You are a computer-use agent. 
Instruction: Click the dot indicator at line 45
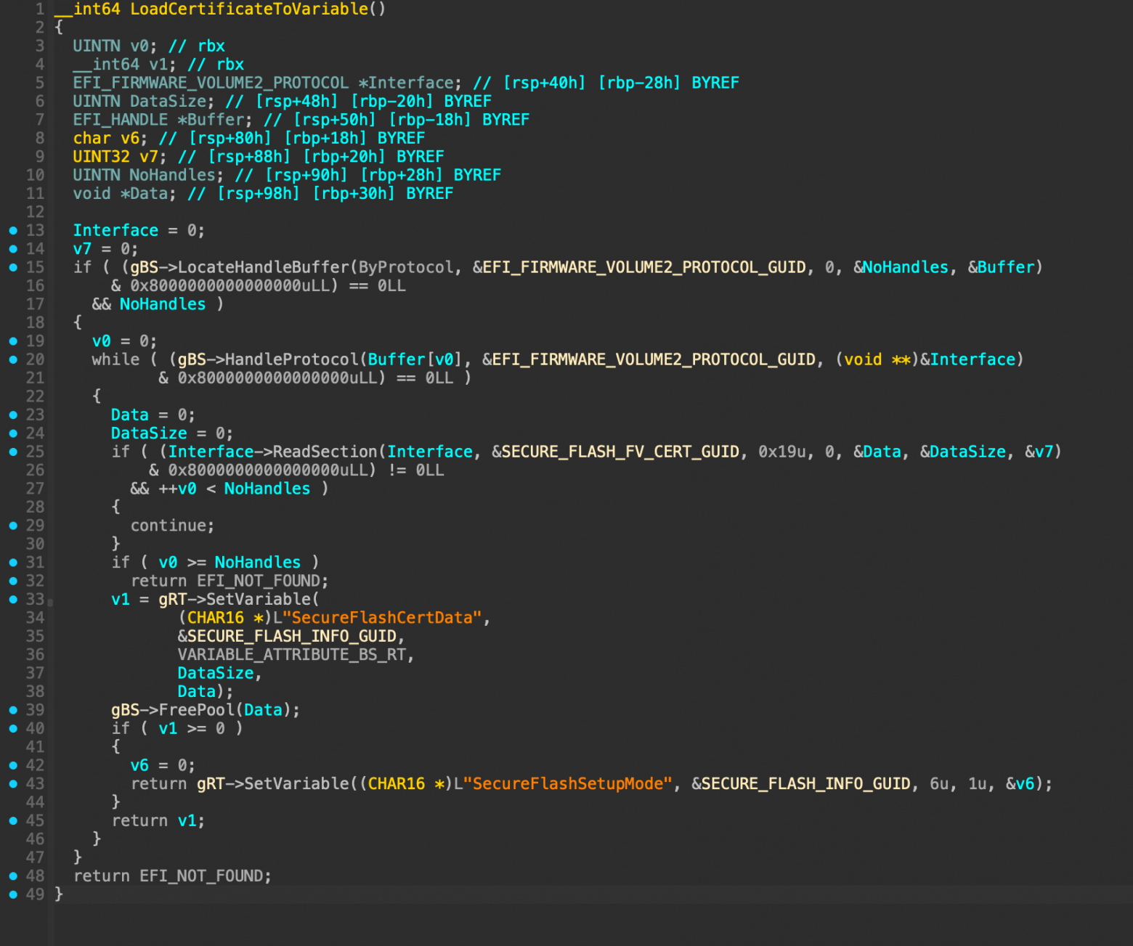(x=13, y=820)
